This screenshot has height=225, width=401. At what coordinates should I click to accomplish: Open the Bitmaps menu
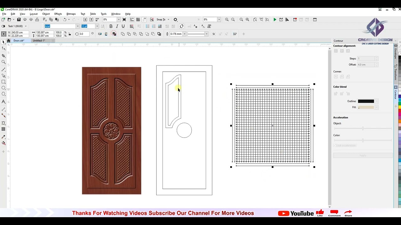coord(71,14)
